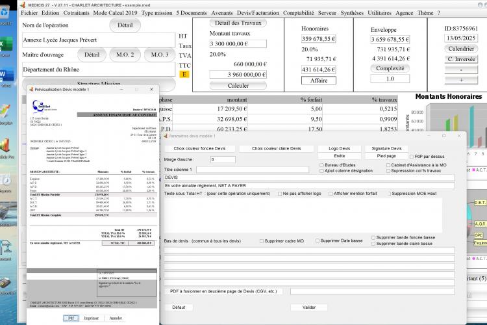Viewport: 487px width, 325px height.
Task: Open Détail des Travaux
Action: 238,23
